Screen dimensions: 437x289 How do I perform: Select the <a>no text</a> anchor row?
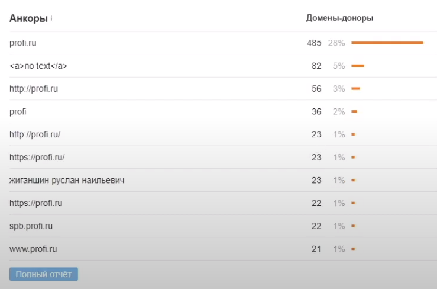pyautogui.click(x=38, y=66)
